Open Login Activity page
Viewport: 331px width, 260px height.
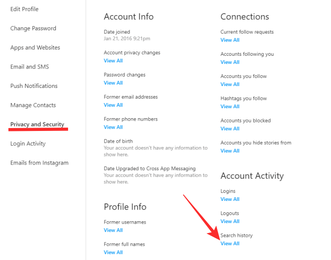pos(28,144)
